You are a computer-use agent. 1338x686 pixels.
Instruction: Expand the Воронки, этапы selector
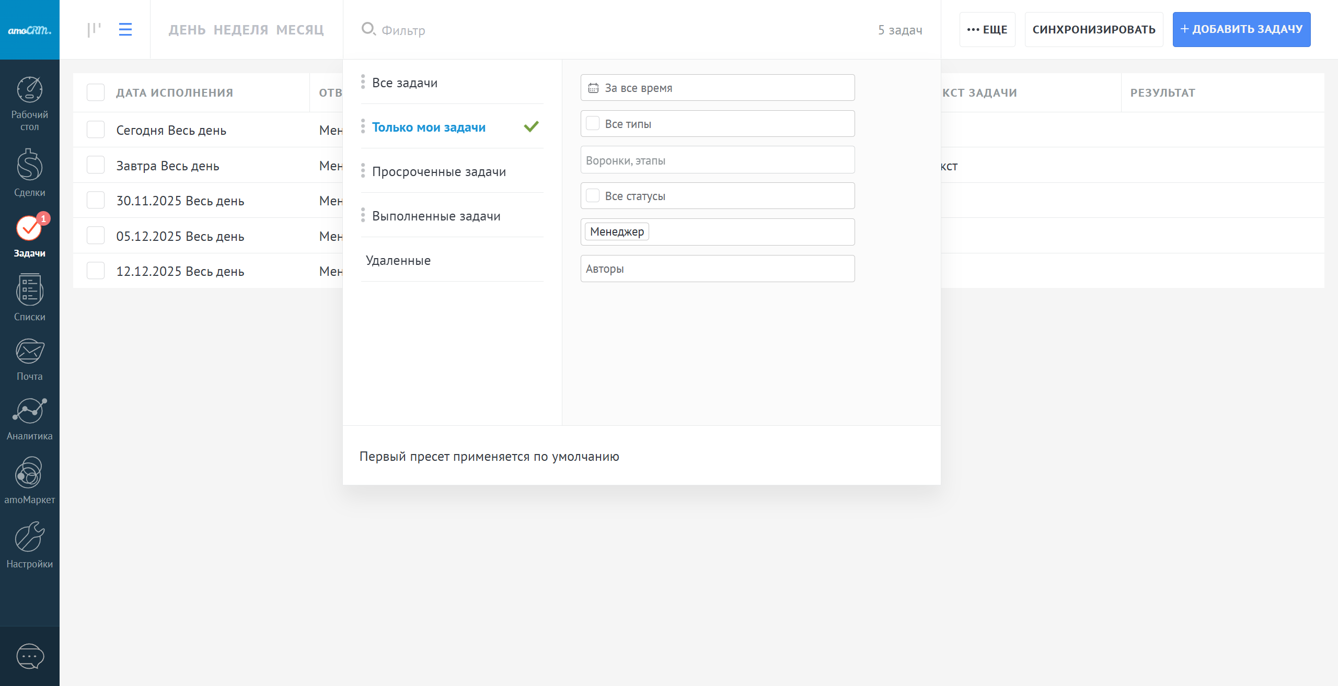click(717, 160)
